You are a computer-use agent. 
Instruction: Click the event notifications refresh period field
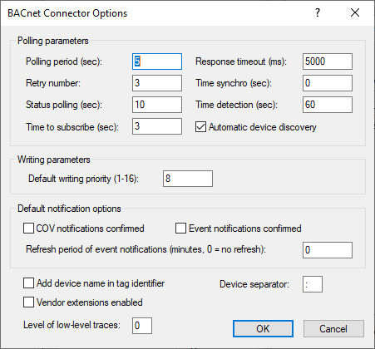coord(328,250)
